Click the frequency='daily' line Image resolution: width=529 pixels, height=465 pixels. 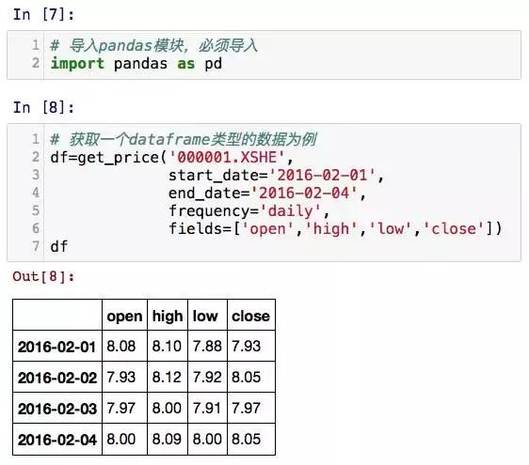coord(249,211)
